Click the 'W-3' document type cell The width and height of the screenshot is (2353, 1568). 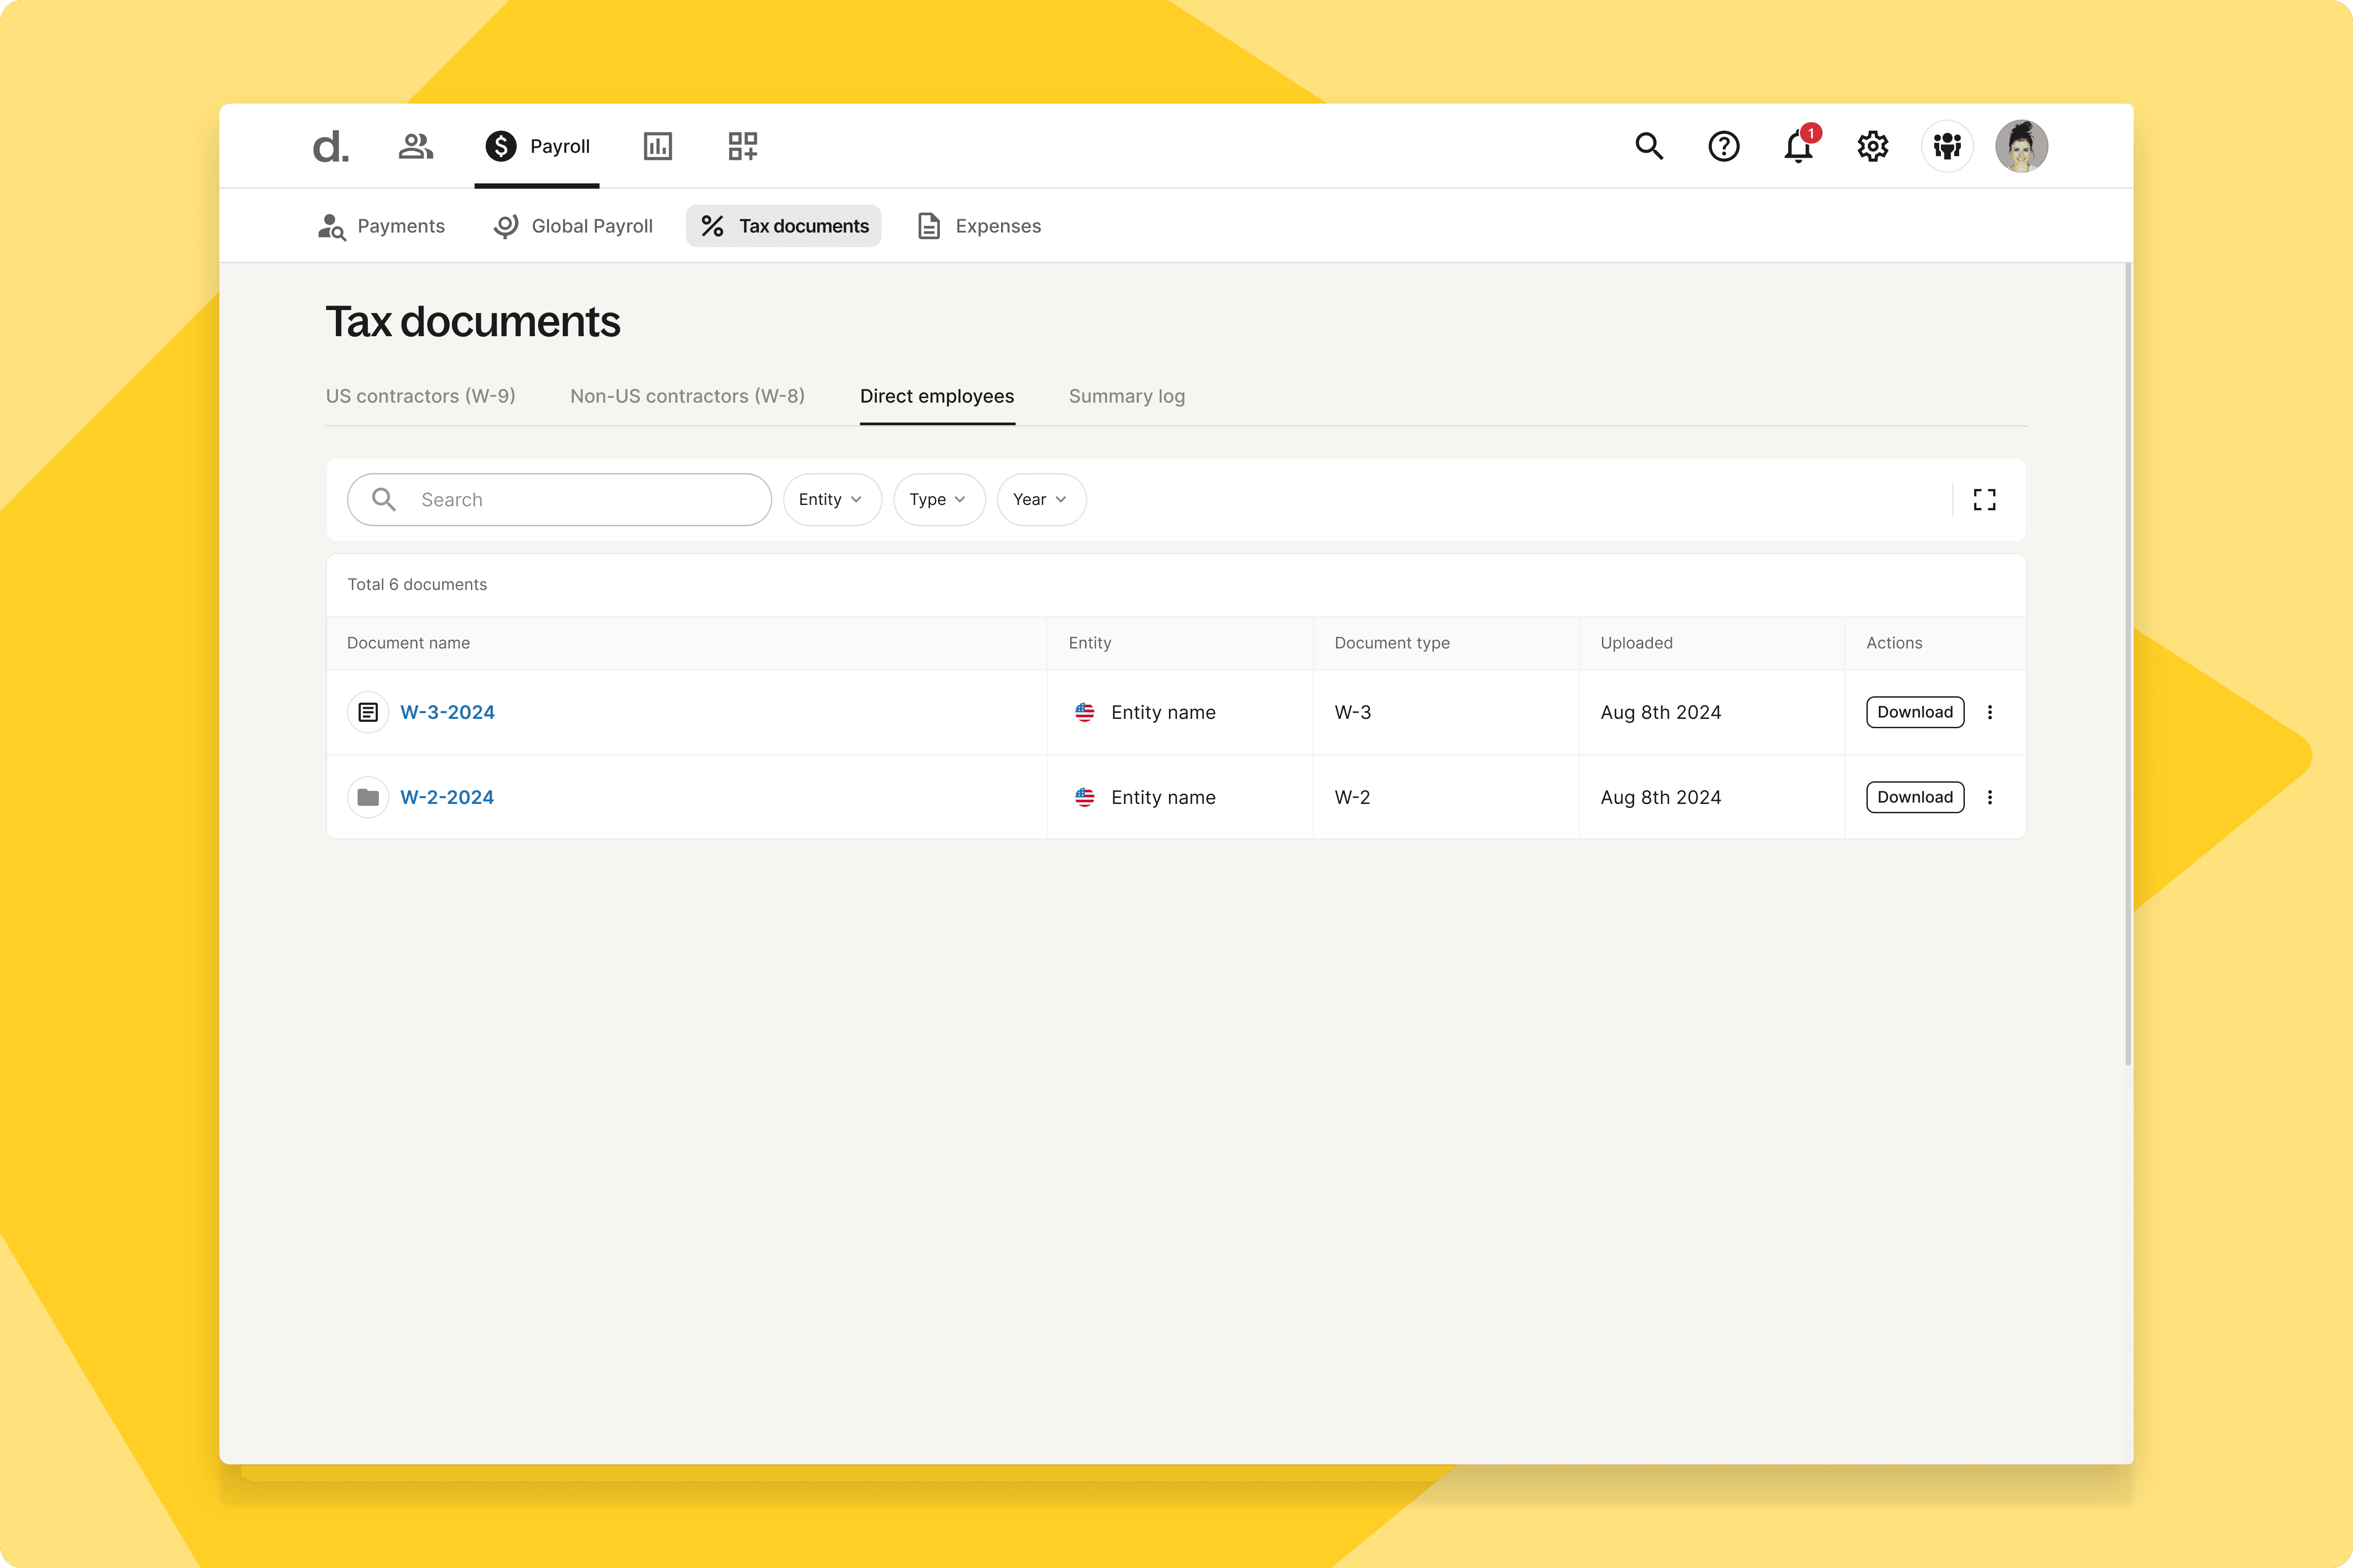pyautogui.click(x=1352, y=712)
